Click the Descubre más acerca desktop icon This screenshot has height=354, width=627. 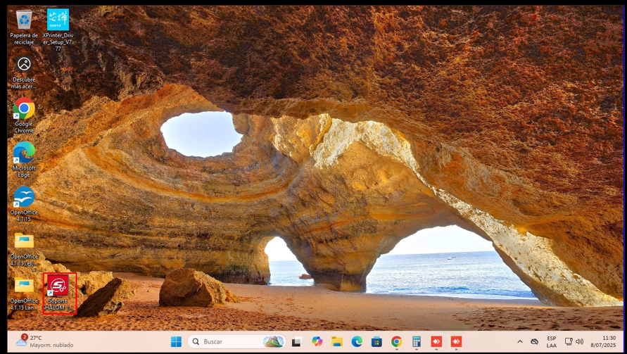24,65
